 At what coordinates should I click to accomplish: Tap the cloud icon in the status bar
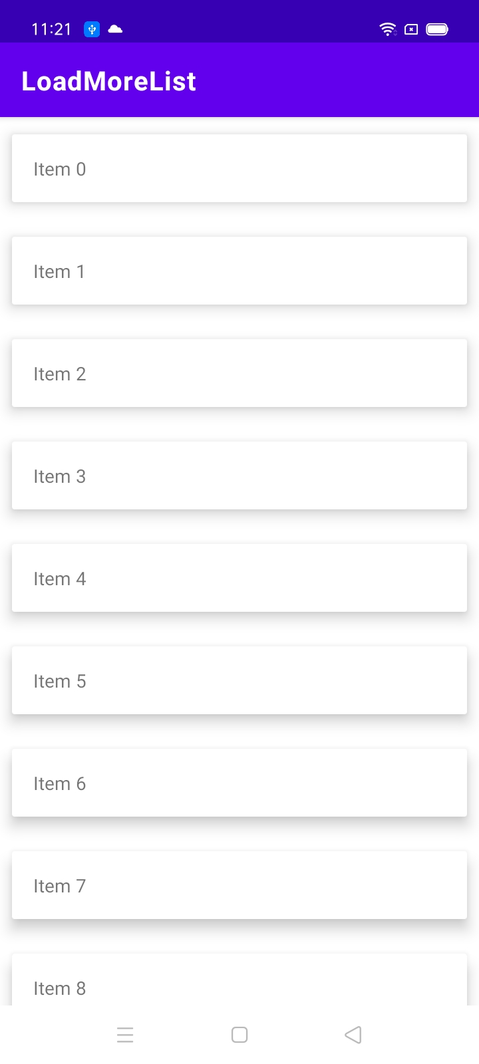click(116, 29)
